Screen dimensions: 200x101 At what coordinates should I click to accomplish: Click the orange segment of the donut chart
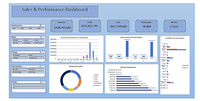(x=80, y=82)
